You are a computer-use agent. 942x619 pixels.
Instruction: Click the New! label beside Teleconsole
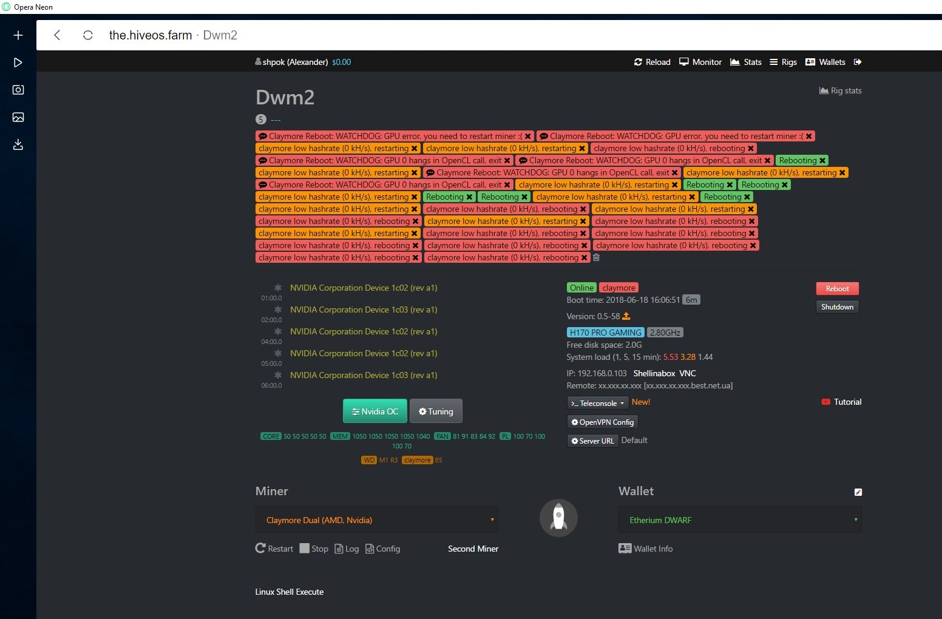(641, 402)
